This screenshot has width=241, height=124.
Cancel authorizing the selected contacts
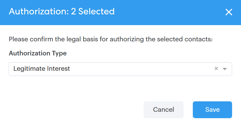(163, 110)
